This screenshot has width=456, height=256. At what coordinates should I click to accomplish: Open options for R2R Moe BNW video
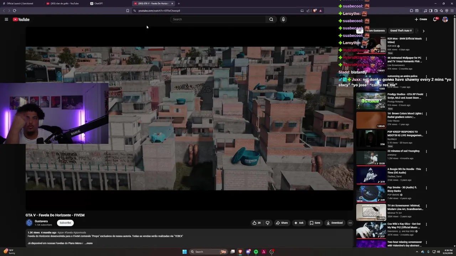(426, 39)
